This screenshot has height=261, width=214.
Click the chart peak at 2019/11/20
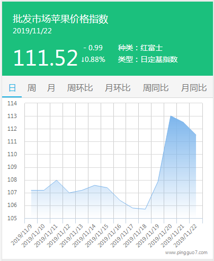coord(171,116)
